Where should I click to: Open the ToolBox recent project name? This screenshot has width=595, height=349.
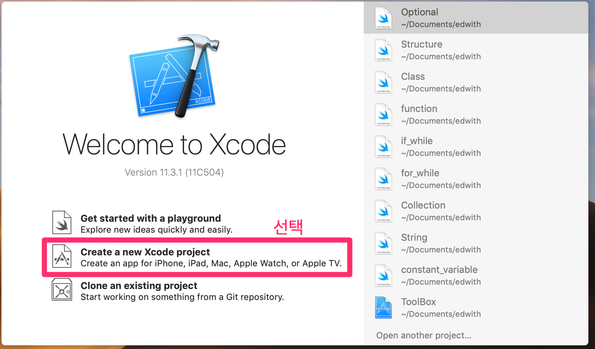[419, 302]
